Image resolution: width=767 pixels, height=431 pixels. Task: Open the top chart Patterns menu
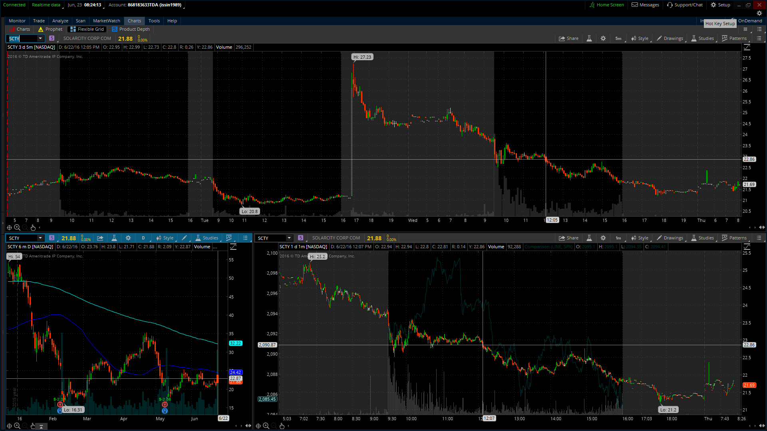coord(735,38)
